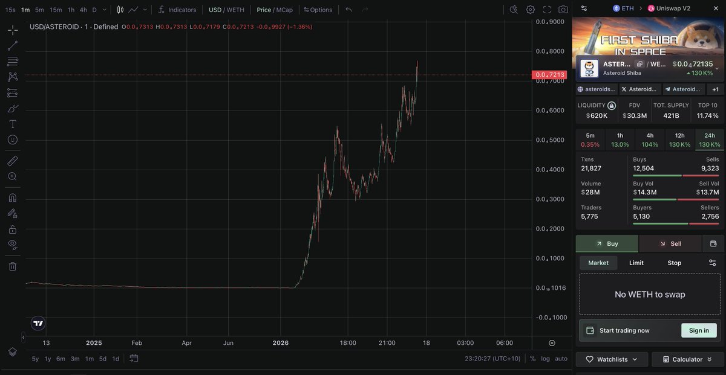
Task: Select the 4h stats period
Action: 650,140
